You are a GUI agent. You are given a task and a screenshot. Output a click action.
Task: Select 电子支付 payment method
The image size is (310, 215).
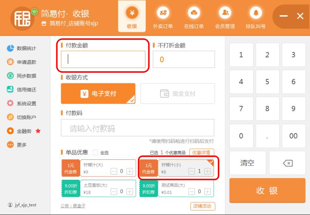(98, 93)
